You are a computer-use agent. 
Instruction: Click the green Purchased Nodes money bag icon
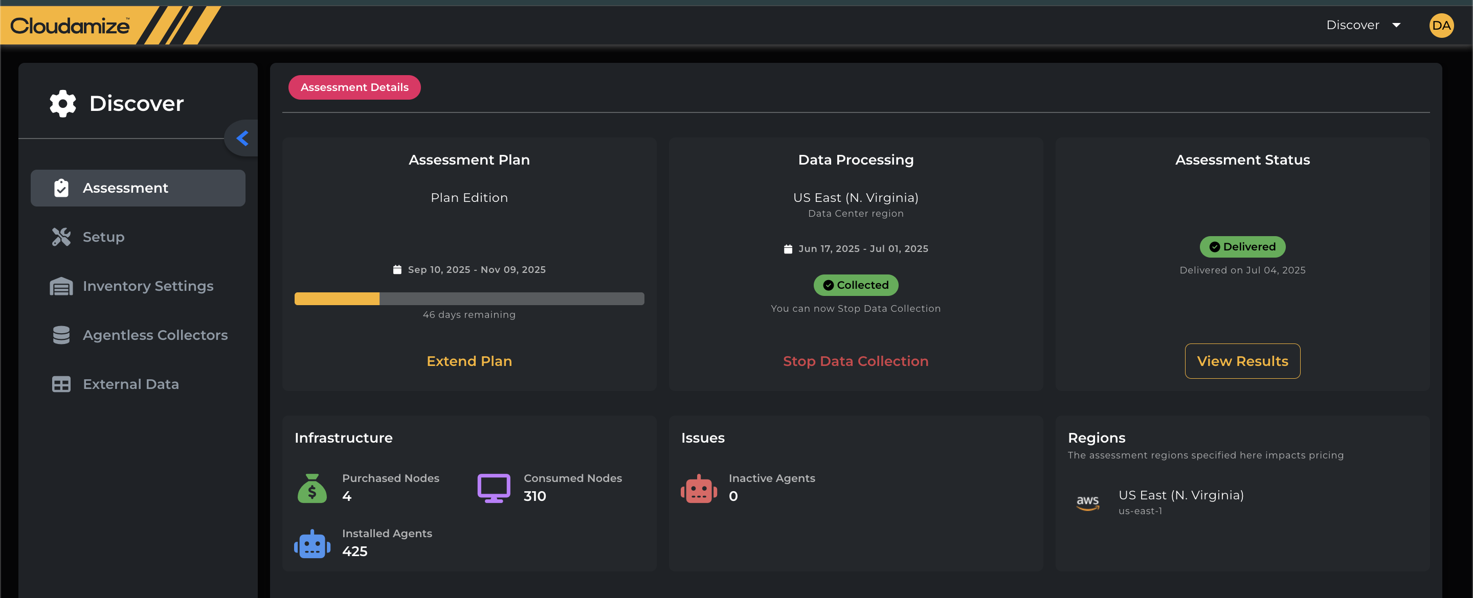point(311,488)
